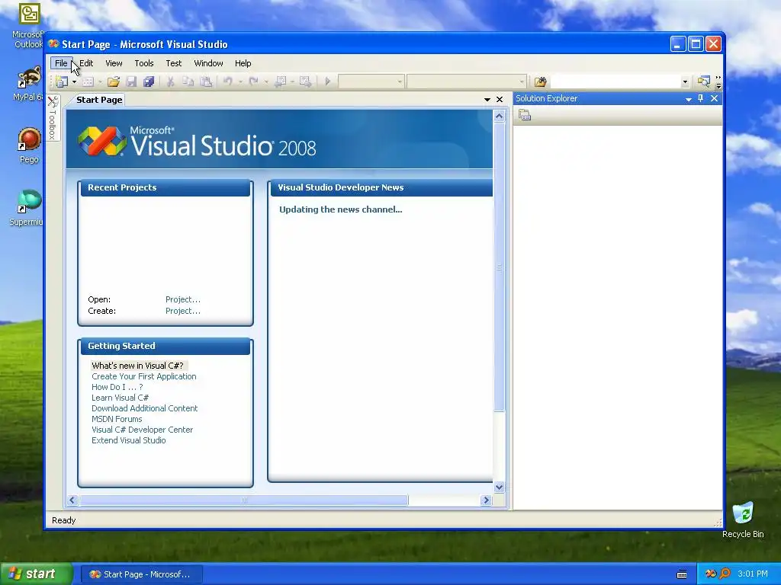Click the Add New Item toolbar icon
The image size is (781, 585).
tap(88, 82)
